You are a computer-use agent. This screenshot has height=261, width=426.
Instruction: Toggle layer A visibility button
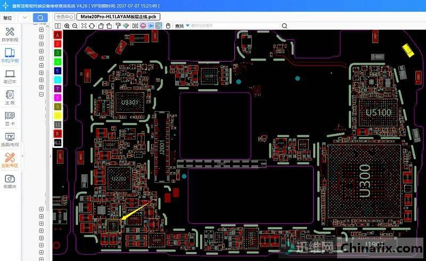[58, 35]
